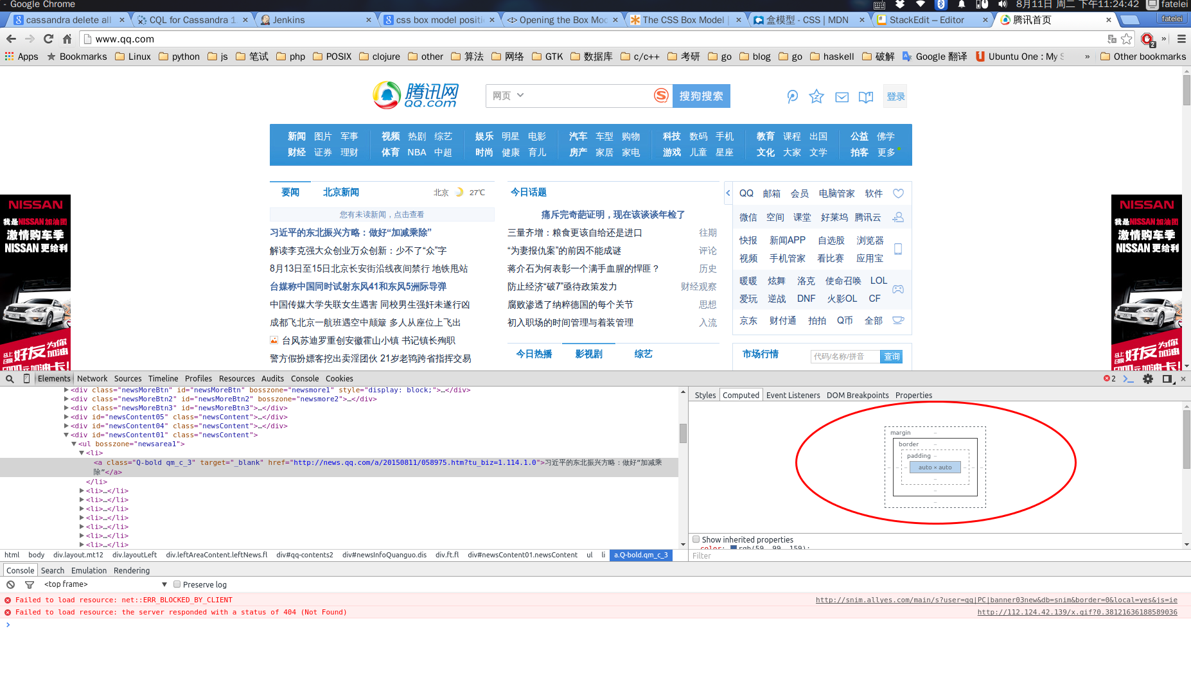Open the Sources panel tab

128,379
